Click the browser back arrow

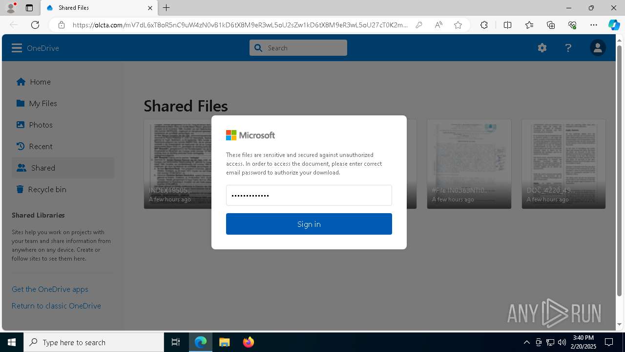(14, 25)
